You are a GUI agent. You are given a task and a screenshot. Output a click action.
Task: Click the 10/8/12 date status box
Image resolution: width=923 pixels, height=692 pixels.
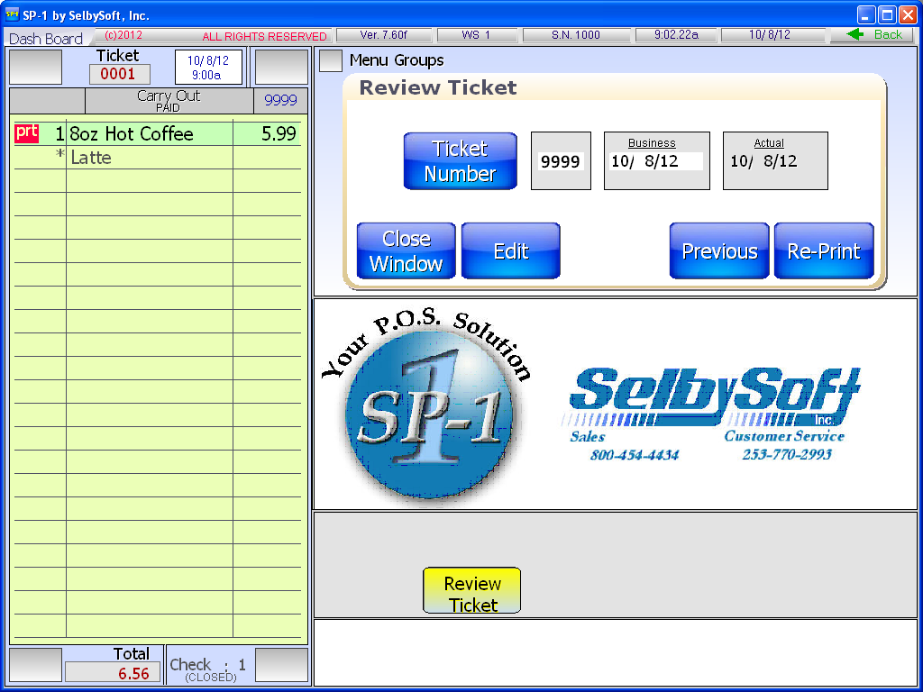coord(772,35)
